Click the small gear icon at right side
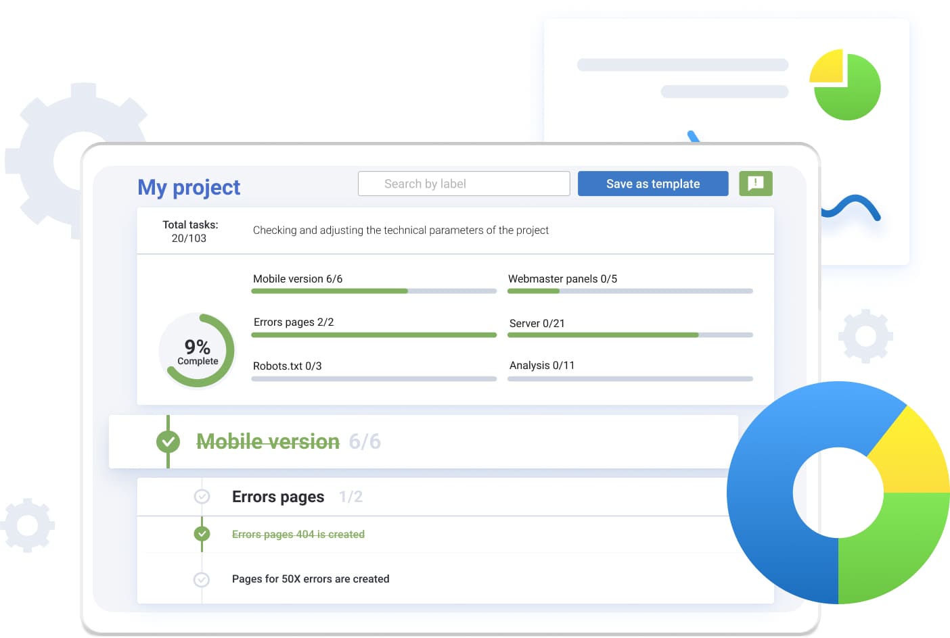 (x=865, y=336)
